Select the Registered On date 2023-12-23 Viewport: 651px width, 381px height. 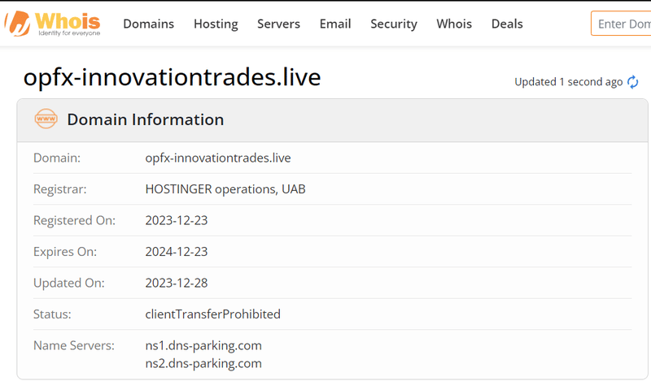pos(177,220)
